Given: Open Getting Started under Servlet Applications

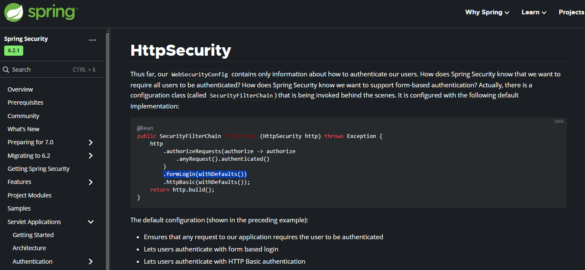Looking at the screenshot, I should [x=33, y=235].
